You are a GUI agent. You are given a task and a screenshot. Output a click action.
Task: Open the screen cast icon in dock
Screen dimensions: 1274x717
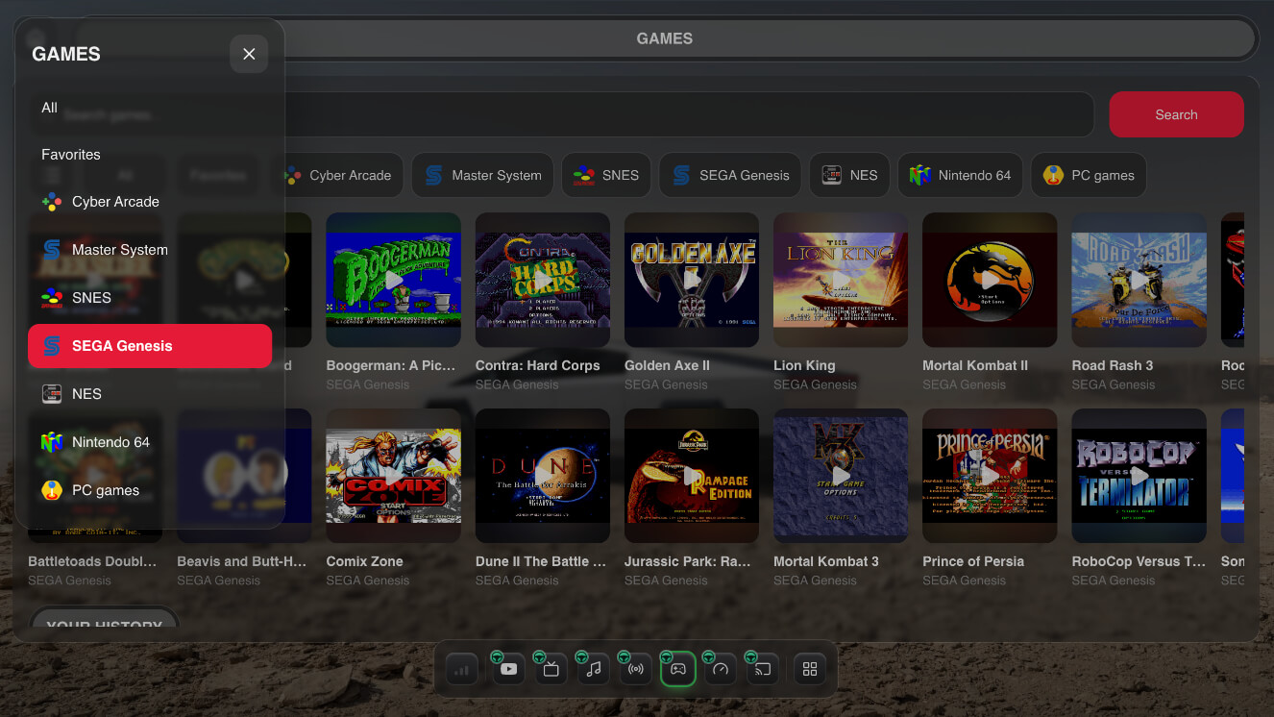[x=763, y=669]
